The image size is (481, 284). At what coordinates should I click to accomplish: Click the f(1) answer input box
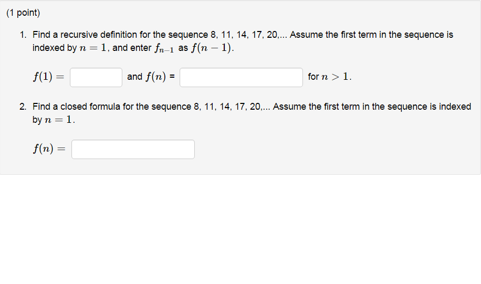(x=96, y=77)
